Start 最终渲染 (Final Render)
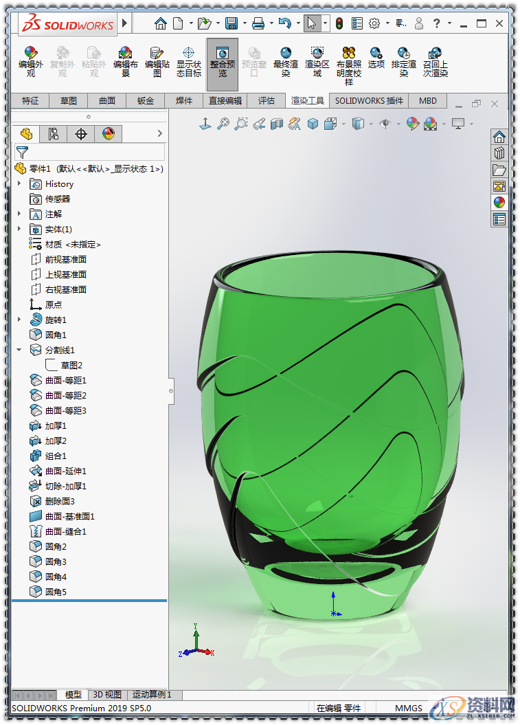This screenshot has height=725, width=520. pos(286,61)
